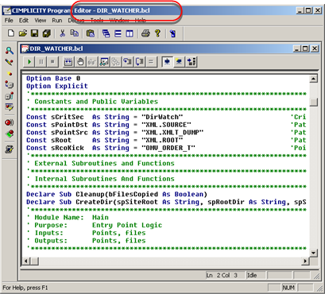
Task: Click the "OMV_ORDER_T" string value
Action: pyautogui.click(x=168, y=148)
